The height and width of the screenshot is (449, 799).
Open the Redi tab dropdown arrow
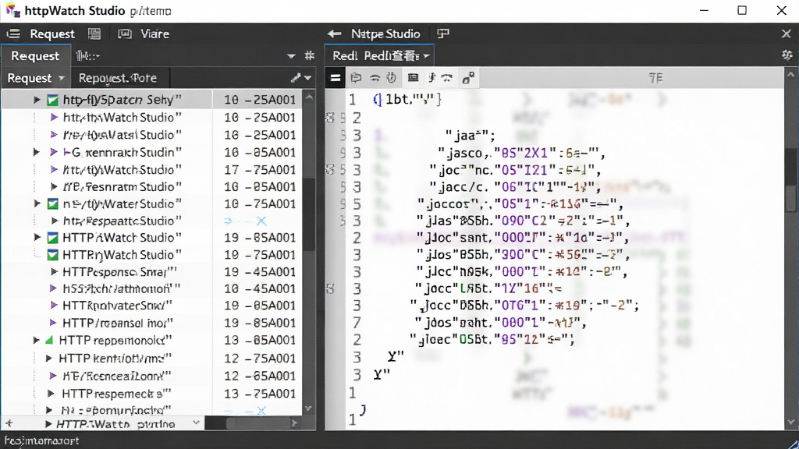(x=426, y=56)
